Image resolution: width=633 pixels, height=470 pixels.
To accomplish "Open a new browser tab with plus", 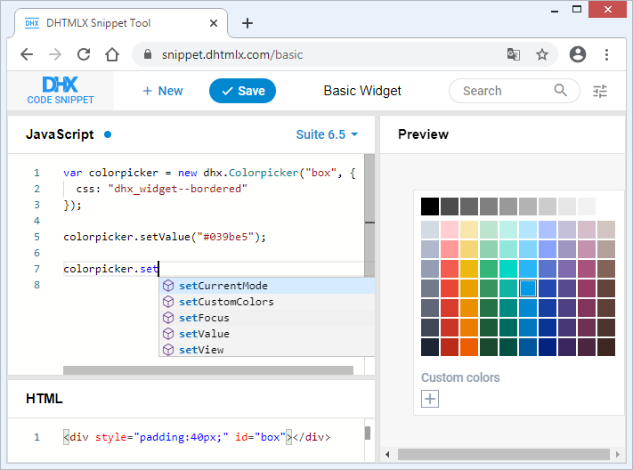I will point(248,23).
